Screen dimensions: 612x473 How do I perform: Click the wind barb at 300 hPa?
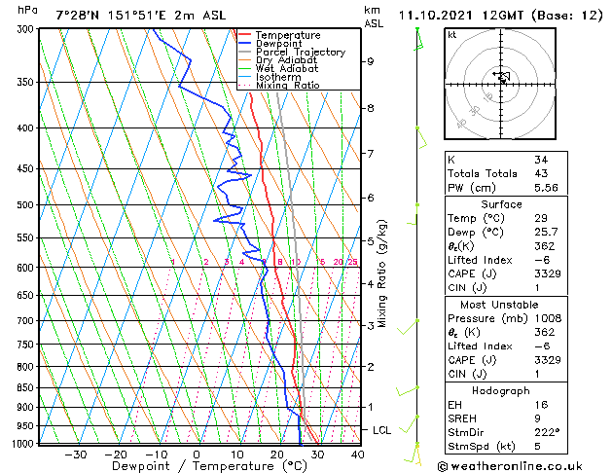(419, 39)
